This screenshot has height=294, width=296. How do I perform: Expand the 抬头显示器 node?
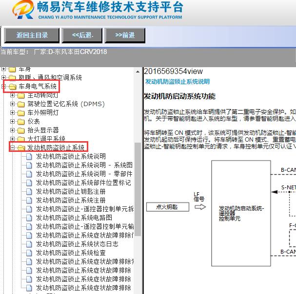[13, 130]
